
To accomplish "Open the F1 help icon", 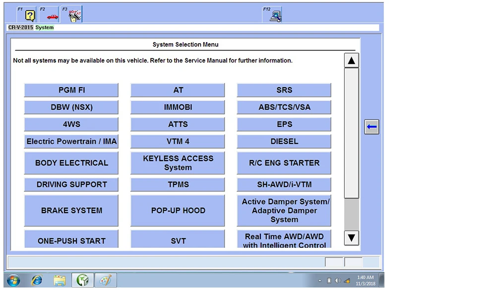I will [x=27, y=14].
